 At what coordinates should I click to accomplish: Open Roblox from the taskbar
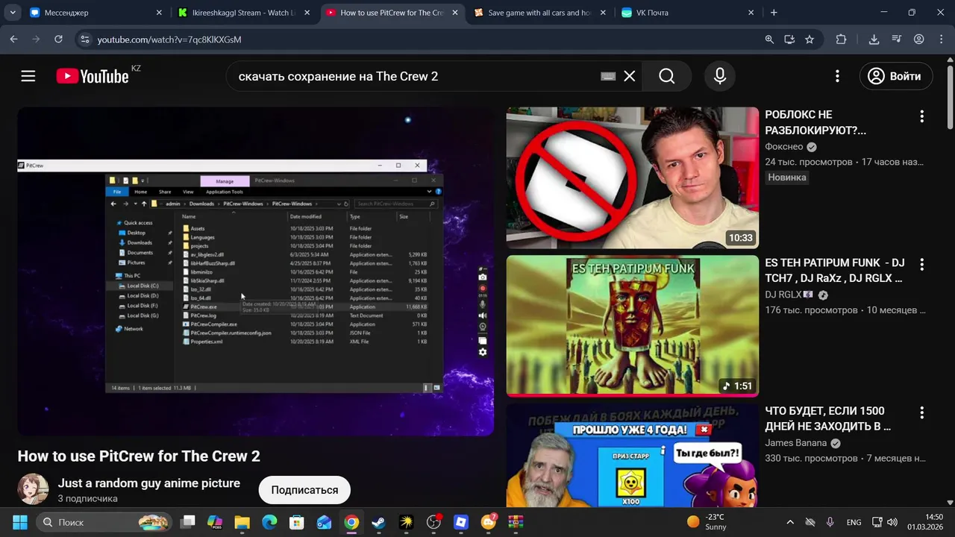pos(461,522)
